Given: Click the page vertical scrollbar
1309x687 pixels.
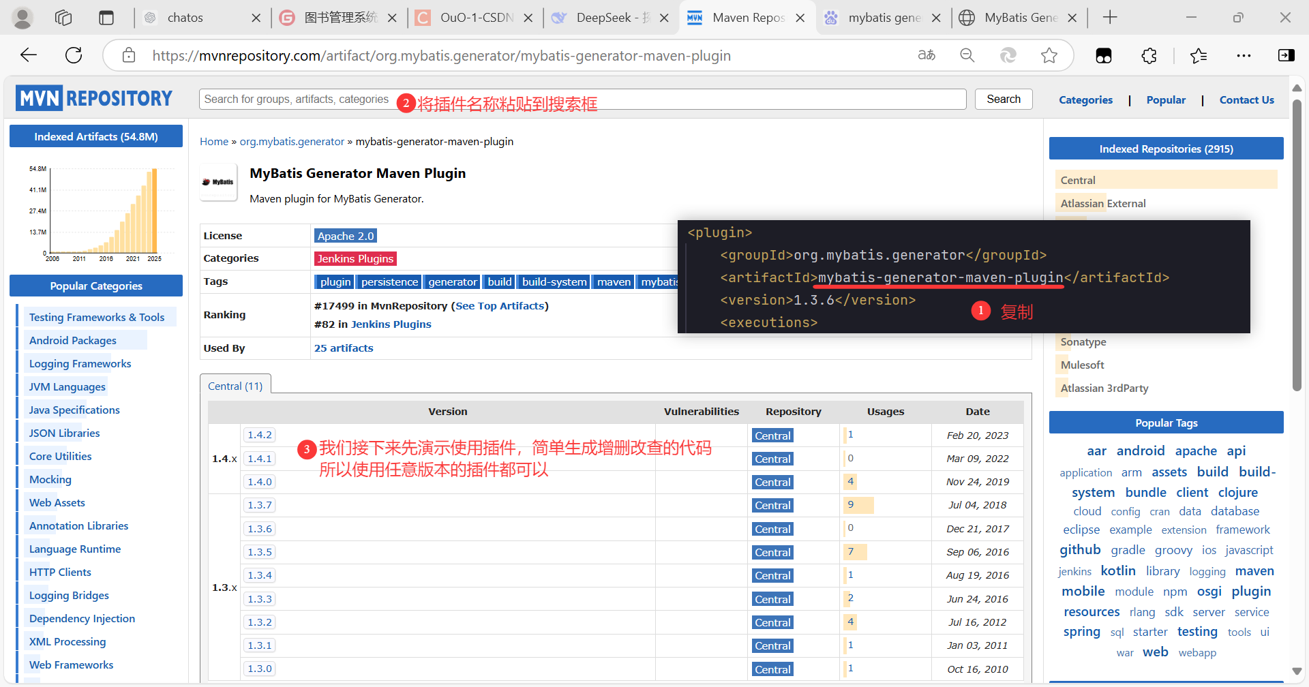Looking at the screenshot, I should [x=1297, y=245].
